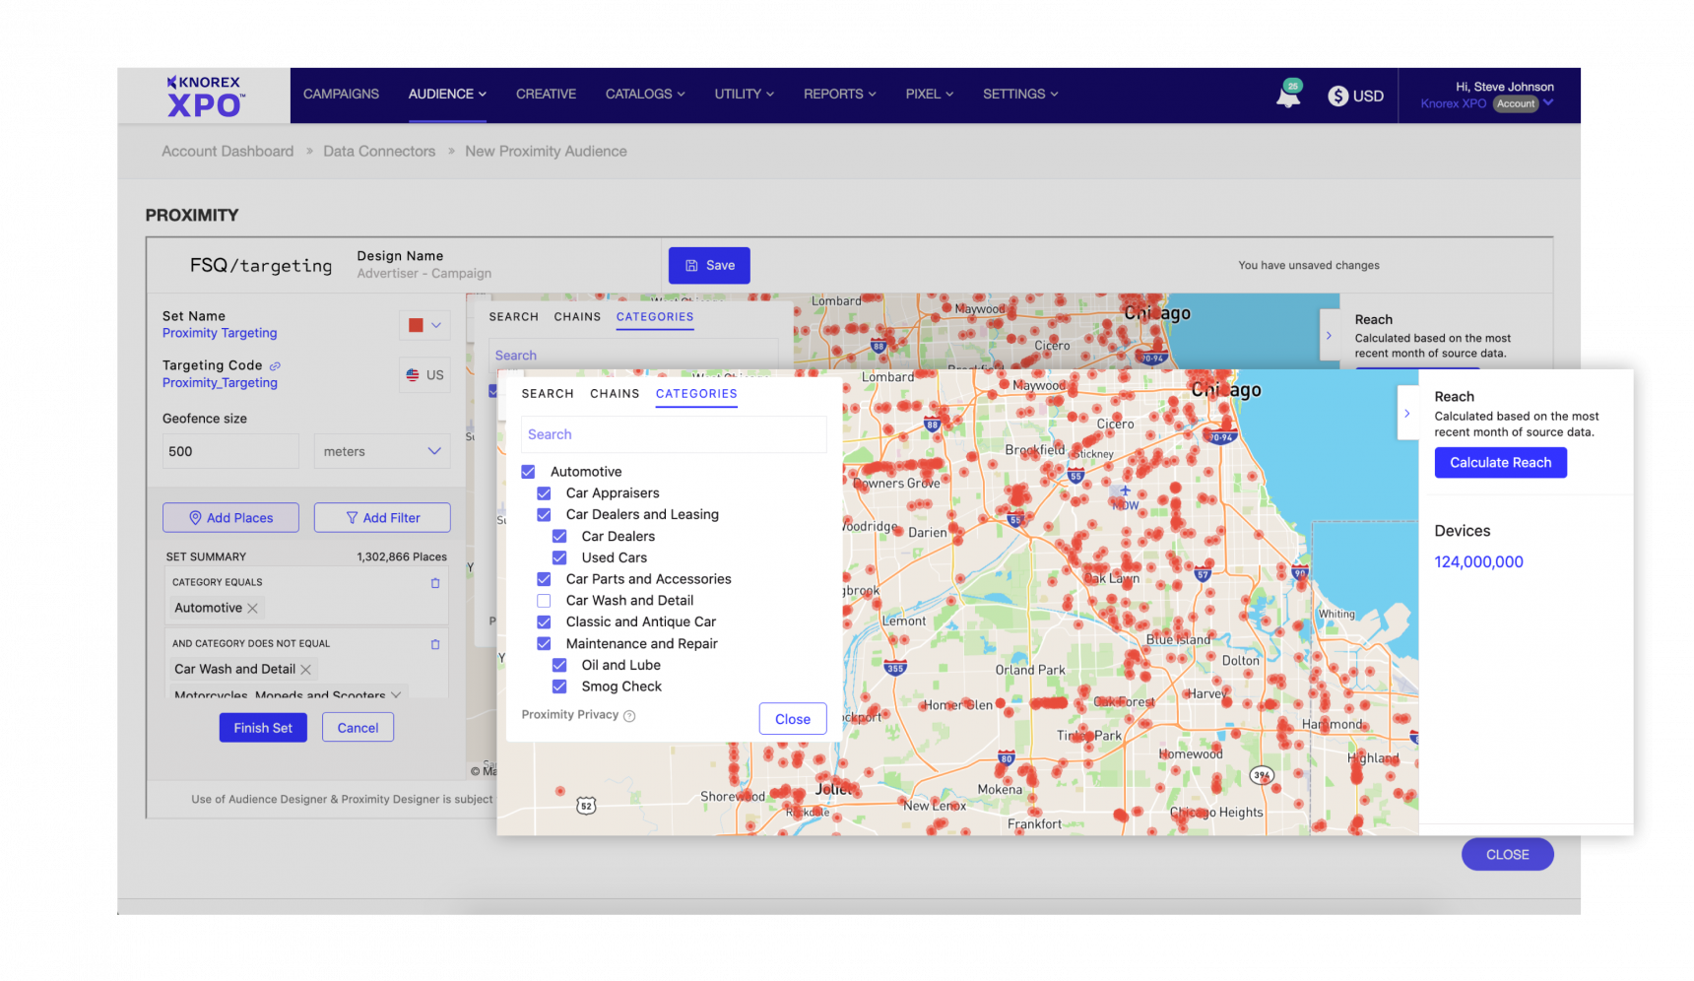
Task: Uncheck Car Parts and Accessories checkbox
Action: pyautogui.click(x=544, y=579)
